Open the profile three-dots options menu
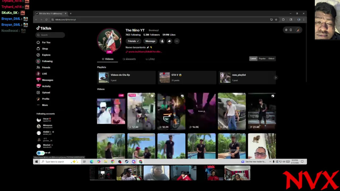This screenshot has width=340, height=191. click(177, 41)
